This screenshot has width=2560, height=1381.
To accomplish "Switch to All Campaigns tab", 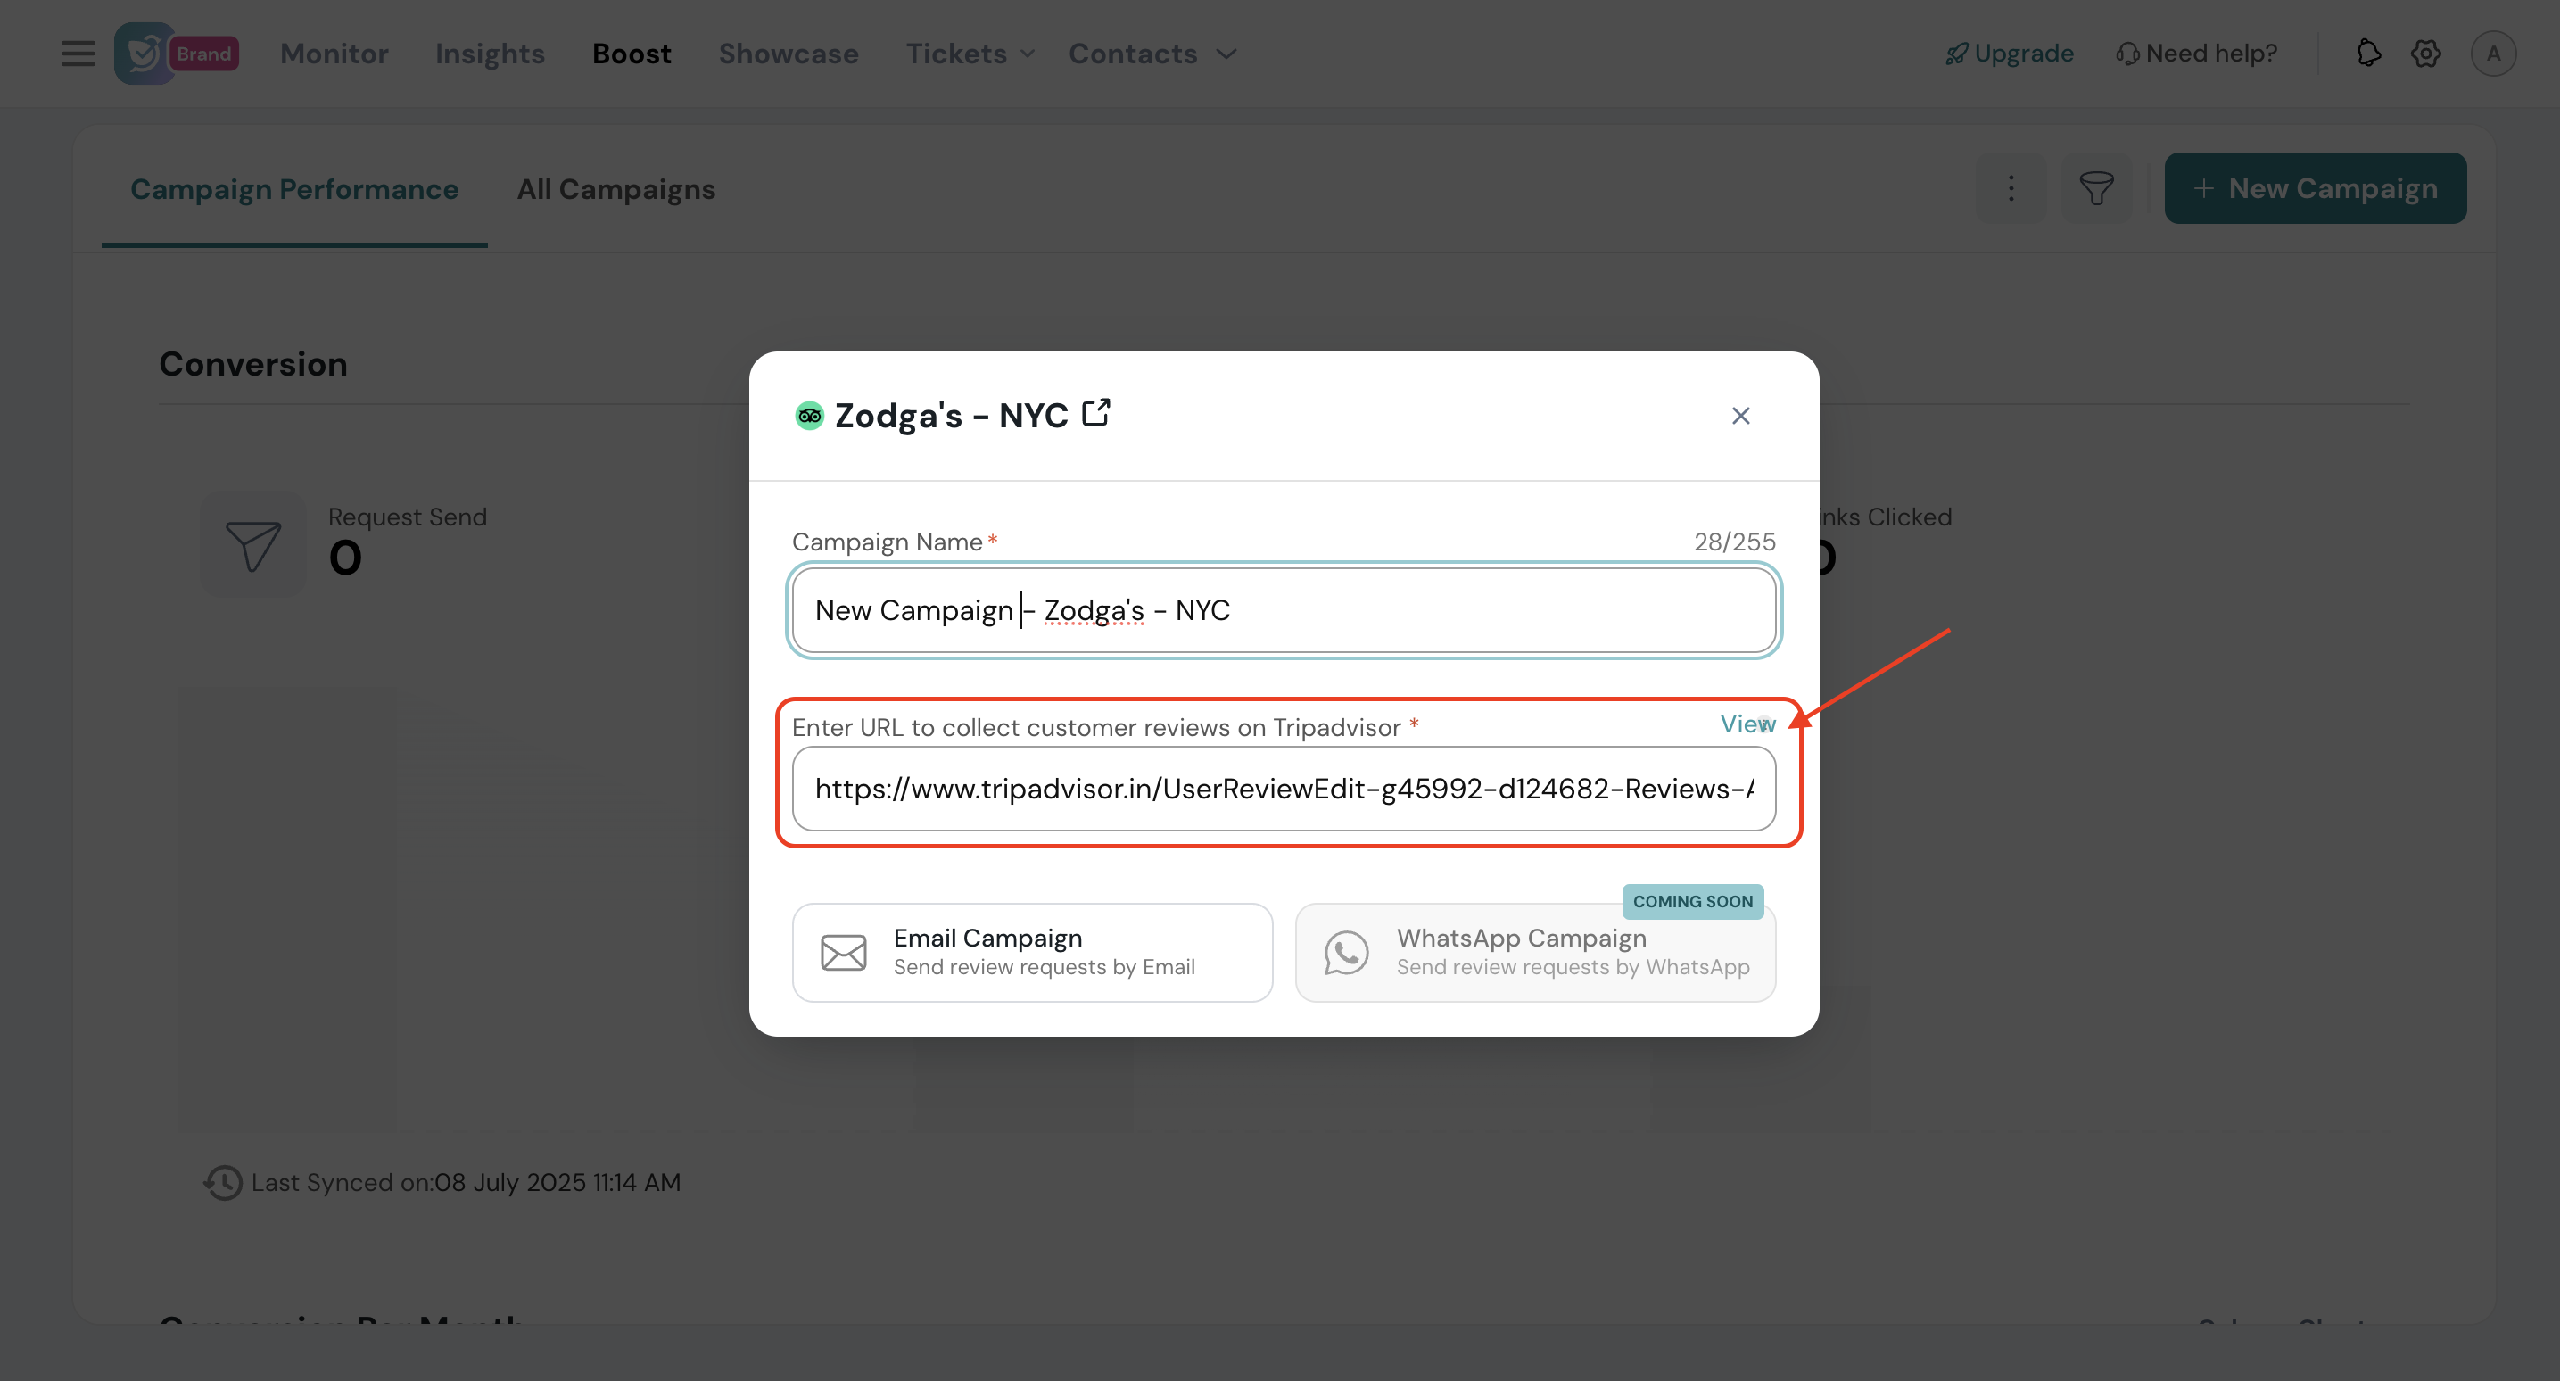I will (x=615, y=189).
